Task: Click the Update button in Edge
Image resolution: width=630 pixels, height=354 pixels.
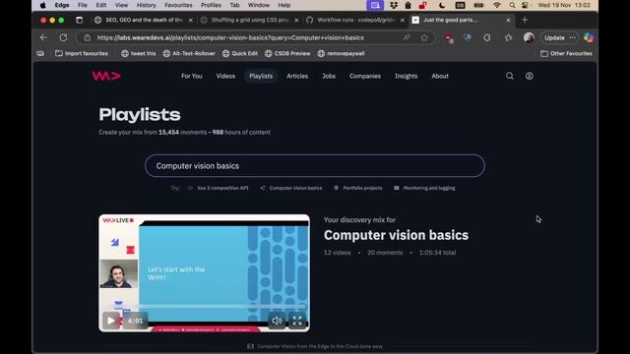Action: 554,37
